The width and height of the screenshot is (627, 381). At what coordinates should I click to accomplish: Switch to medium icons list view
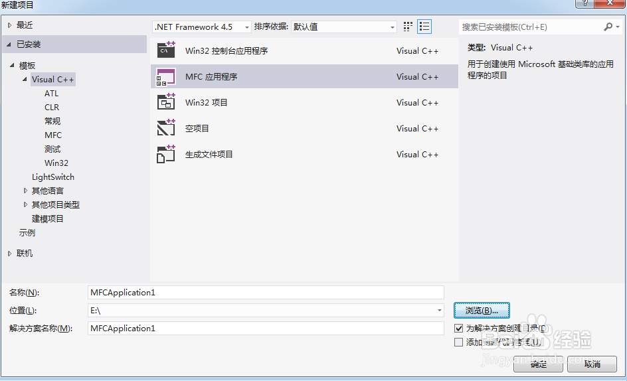(424, 27)
